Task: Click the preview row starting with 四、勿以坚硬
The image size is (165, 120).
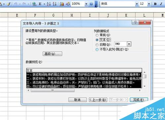Action: (84, 86)
